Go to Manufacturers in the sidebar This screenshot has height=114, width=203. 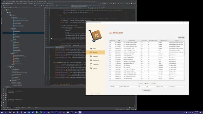[95, 60]
